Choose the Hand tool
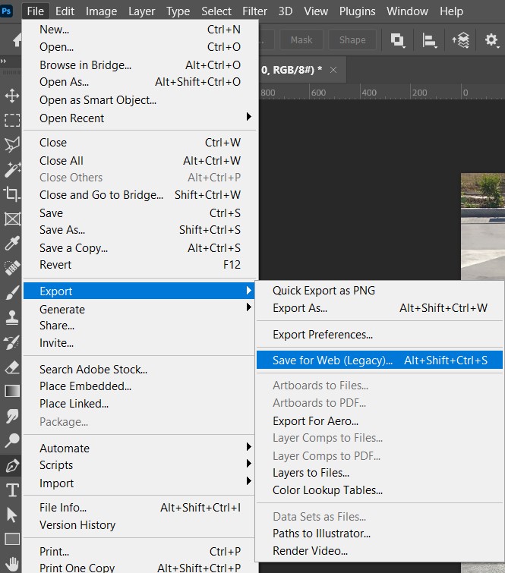The width and height of the screenshot is (505, 573). click(11, 563)
